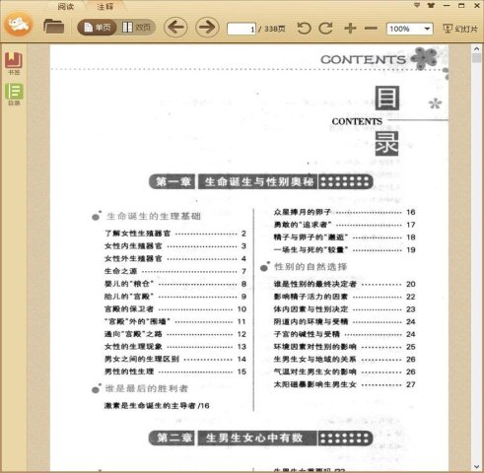Screen dimensions: 484x473
Task: Click the app logo icon
Action: [19, 25]
